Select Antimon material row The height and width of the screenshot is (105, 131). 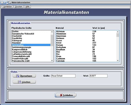click(x=86, y=38)
